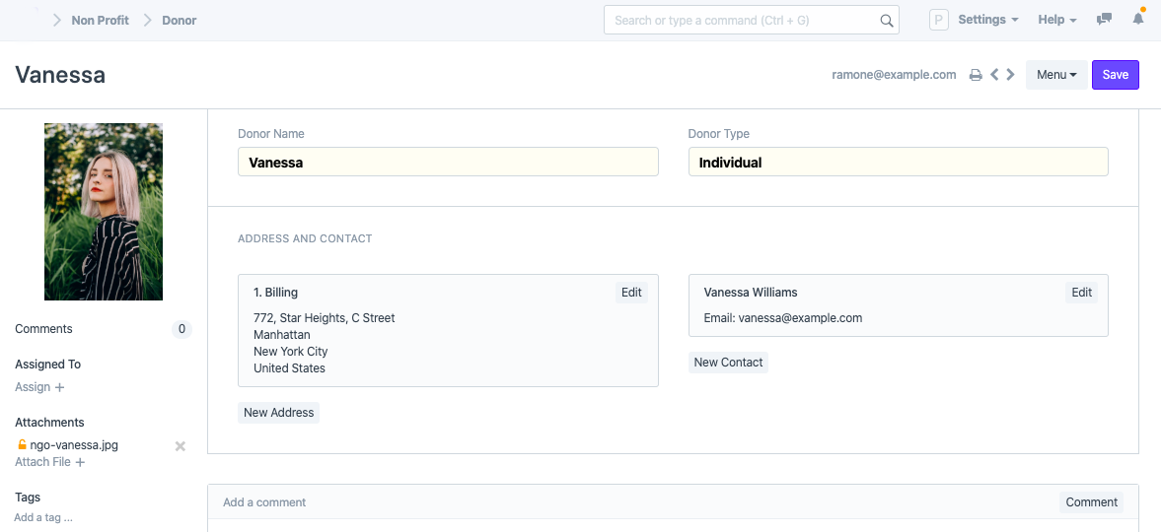Click the New Address button

click(278, 413)
